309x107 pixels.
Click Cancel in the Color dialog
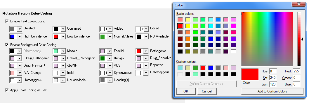point(207,91)
